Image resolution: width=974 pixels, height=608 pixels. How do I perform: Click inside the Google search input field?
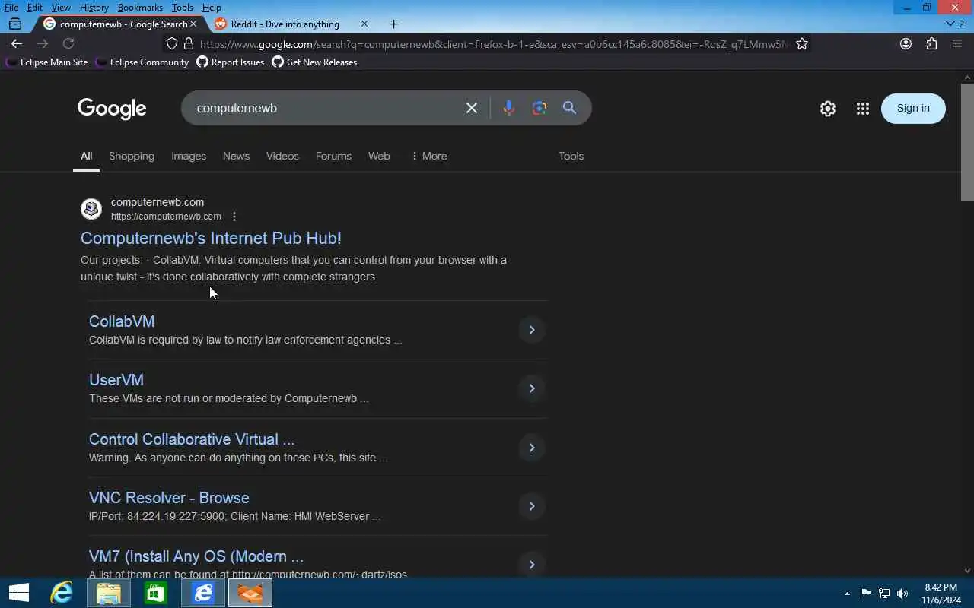pos(326,108)
